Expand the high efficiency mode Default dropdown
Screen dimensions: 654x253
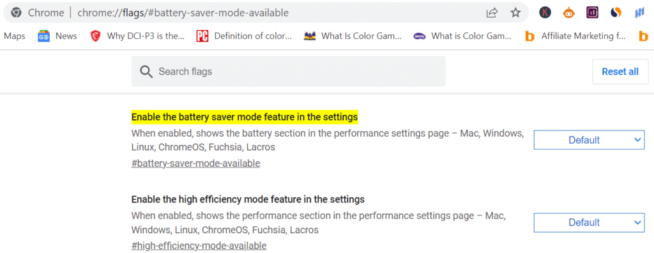pos(589,222)
